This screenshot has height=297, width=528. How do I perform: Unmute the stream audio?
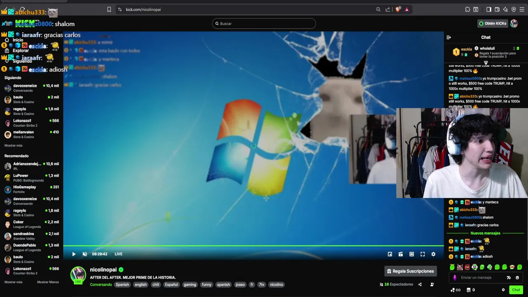click(x=85, y=254)
